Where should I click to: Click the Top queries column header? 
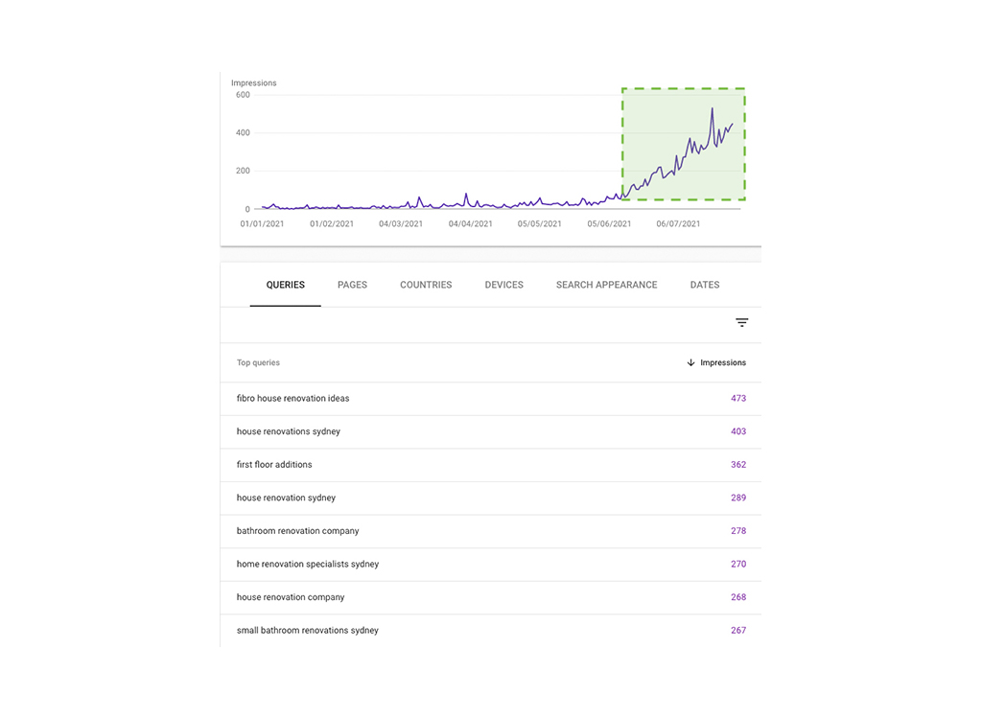(x=257, y=362)
